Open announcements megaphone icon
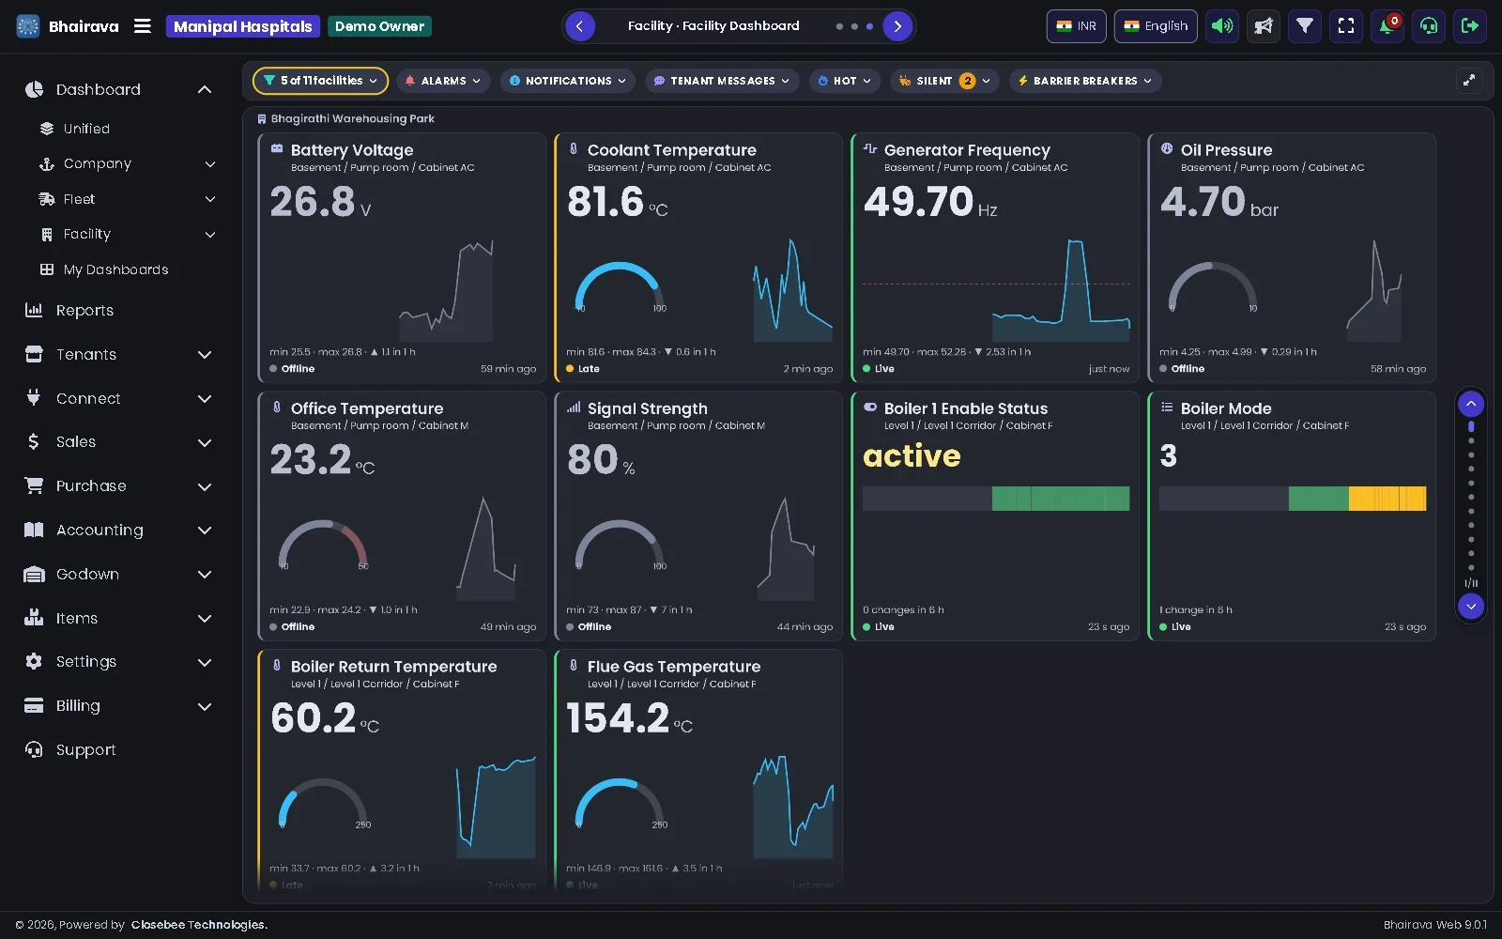This screenshot has height=939, width=1502. (1264, 26)
